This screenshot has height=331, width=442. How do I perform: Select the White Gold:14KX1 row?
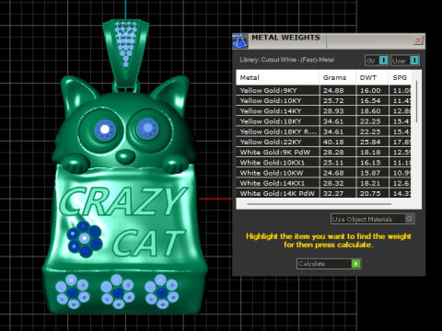323,183
